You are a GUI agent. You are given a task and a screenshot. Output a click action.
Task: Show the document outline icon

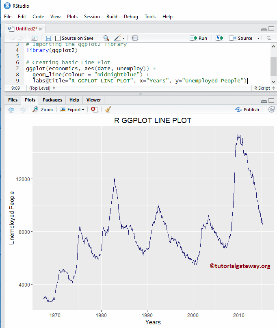[269, 38]
